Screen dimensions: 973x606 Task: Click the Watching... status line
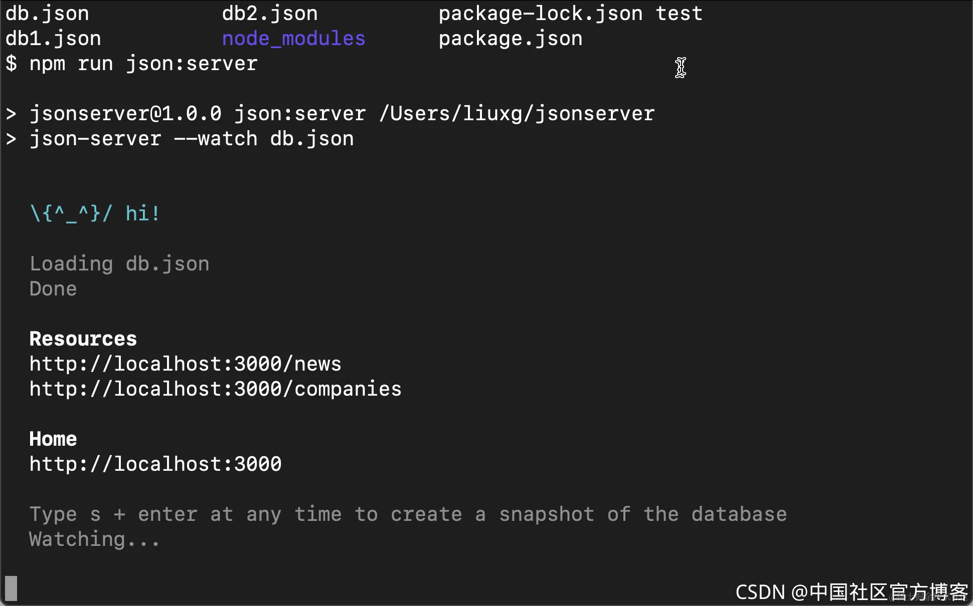tap(94, 539)
